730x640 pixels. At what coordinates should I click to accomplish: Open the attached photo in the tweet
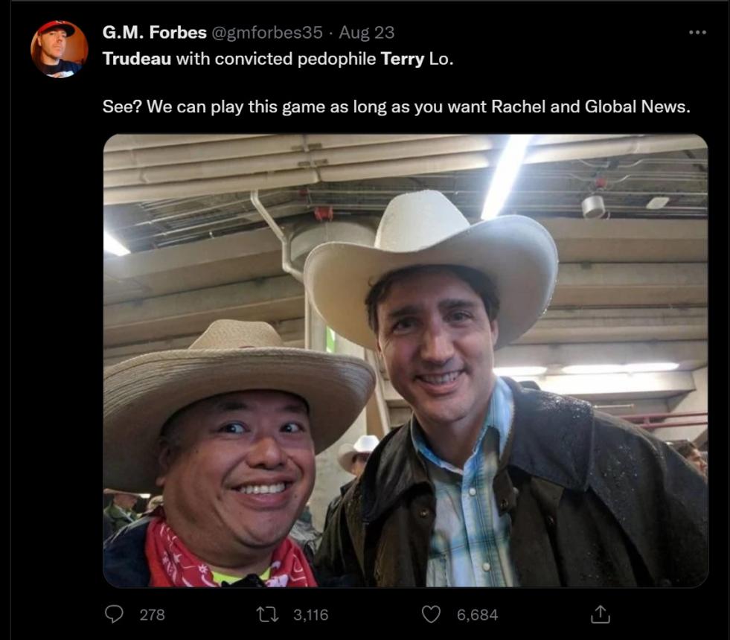[x=405, y=360]
